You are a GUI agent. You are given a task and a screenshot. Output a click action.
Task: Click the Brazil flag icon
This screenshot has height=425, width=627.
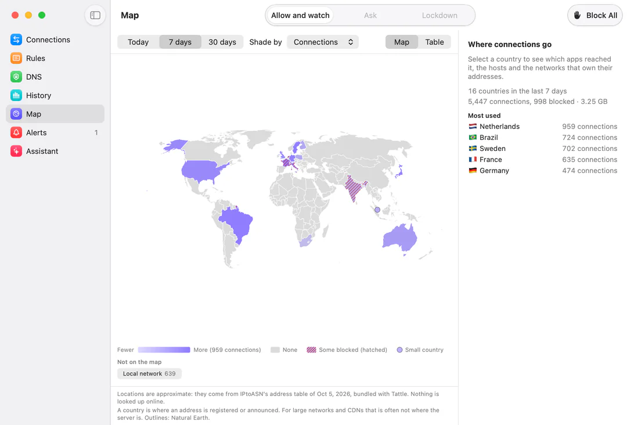coord(473,137)
